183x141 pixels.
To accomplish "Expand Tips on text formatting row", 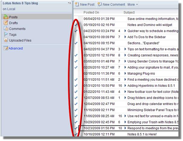I will pyautogui.click(x=125, y=49).
